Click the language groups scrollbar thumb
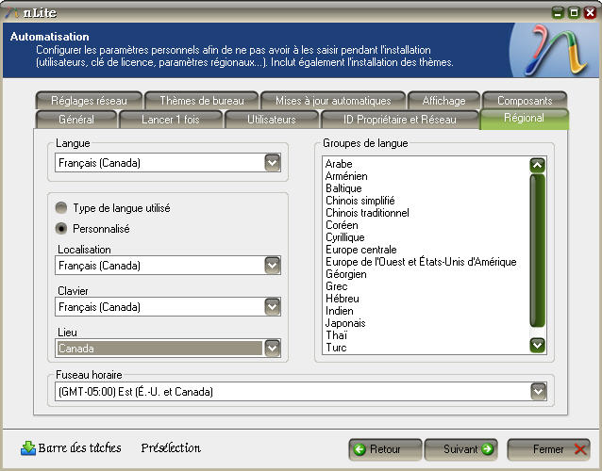The image size is (602, 471). click(537, 251)
